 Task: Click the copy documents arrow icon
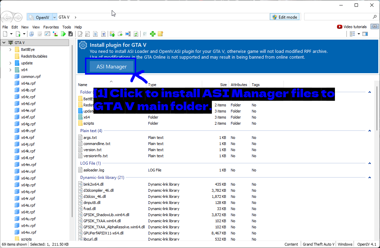point(120,34)
